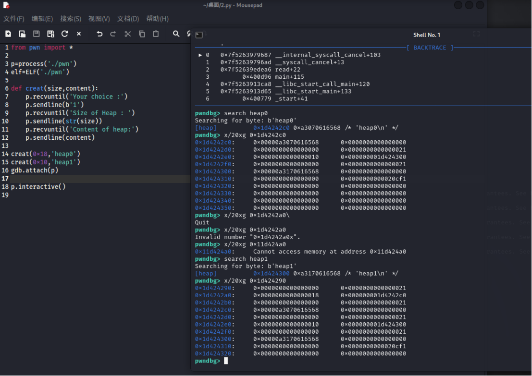Open the 帮助(H) menu

(x=157, y=19)
